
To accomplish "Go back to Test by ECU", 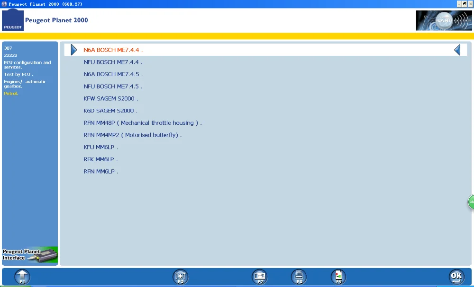I will 18,74.
